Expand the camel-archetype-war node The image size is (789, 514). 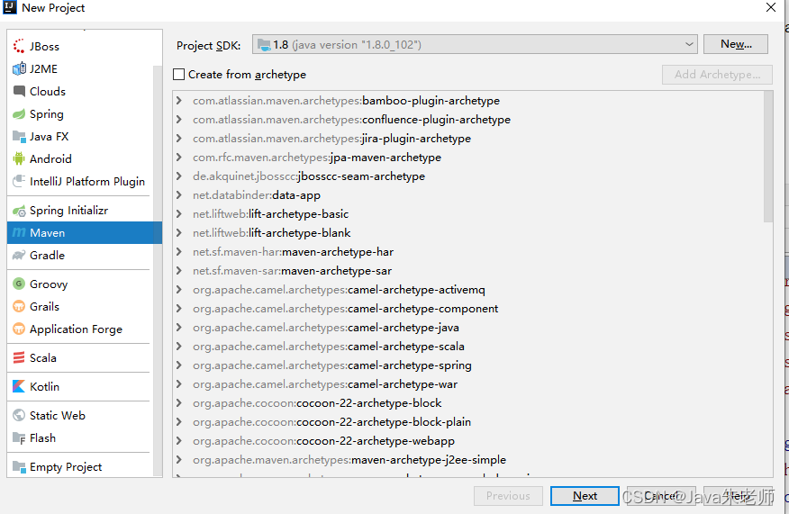point(178,383)
